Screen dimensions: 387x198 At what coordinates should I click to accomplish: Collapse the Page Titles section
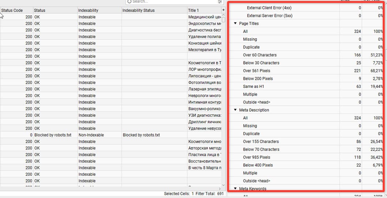[x=236, y=23]
